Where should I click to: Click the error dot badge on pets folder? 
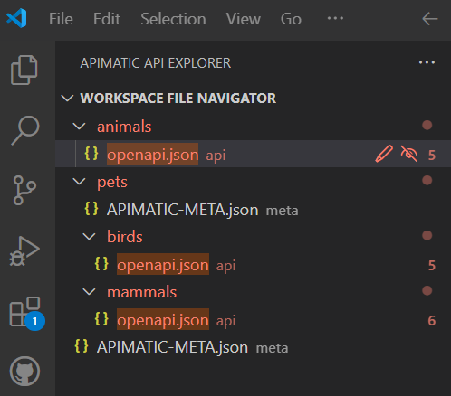coord(427,180)
